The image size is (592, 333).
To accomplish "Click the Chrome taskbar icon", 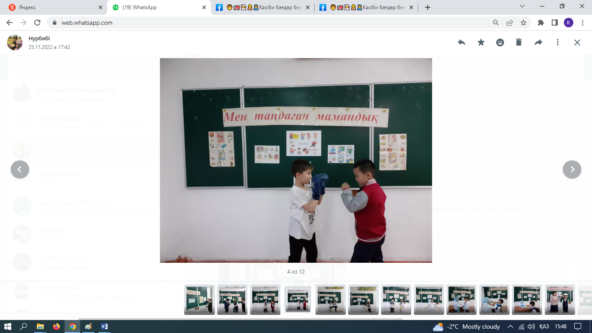I will tap(72, 326).
